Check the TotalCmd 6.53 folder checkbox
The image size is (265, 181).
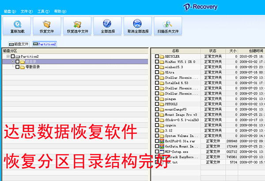click(x=157, y=83)
